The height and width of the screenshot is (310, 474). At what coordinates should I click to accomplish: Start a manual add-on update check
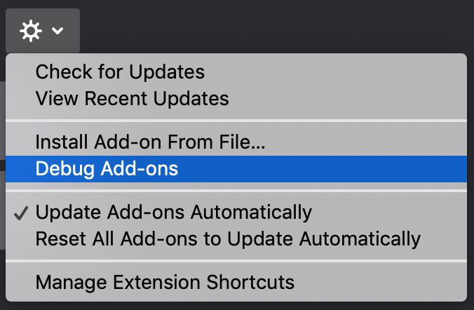(x=236, y=72)
